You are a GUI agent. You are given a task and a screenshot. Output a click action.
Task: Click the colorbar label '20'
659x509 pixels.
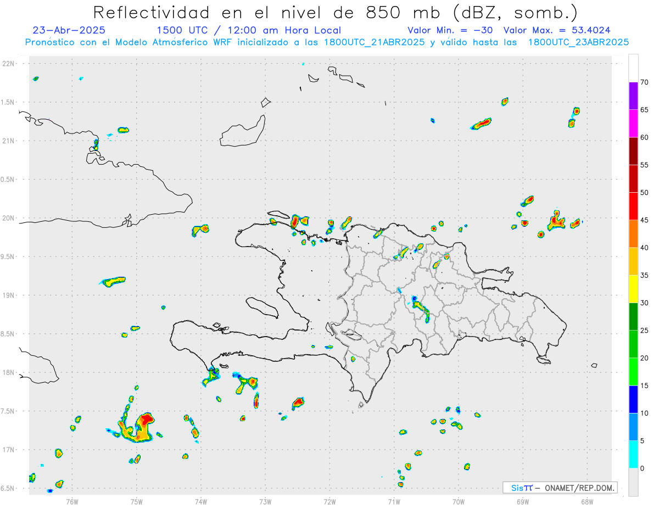(644, 358)
